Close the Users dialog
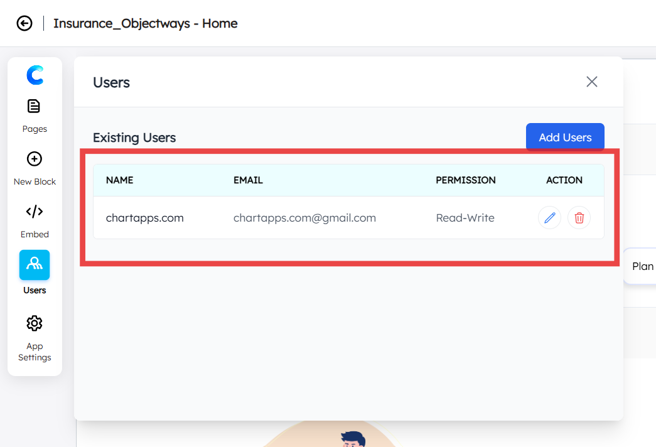This screenshot has width=656, height=447. coord(591,82)
